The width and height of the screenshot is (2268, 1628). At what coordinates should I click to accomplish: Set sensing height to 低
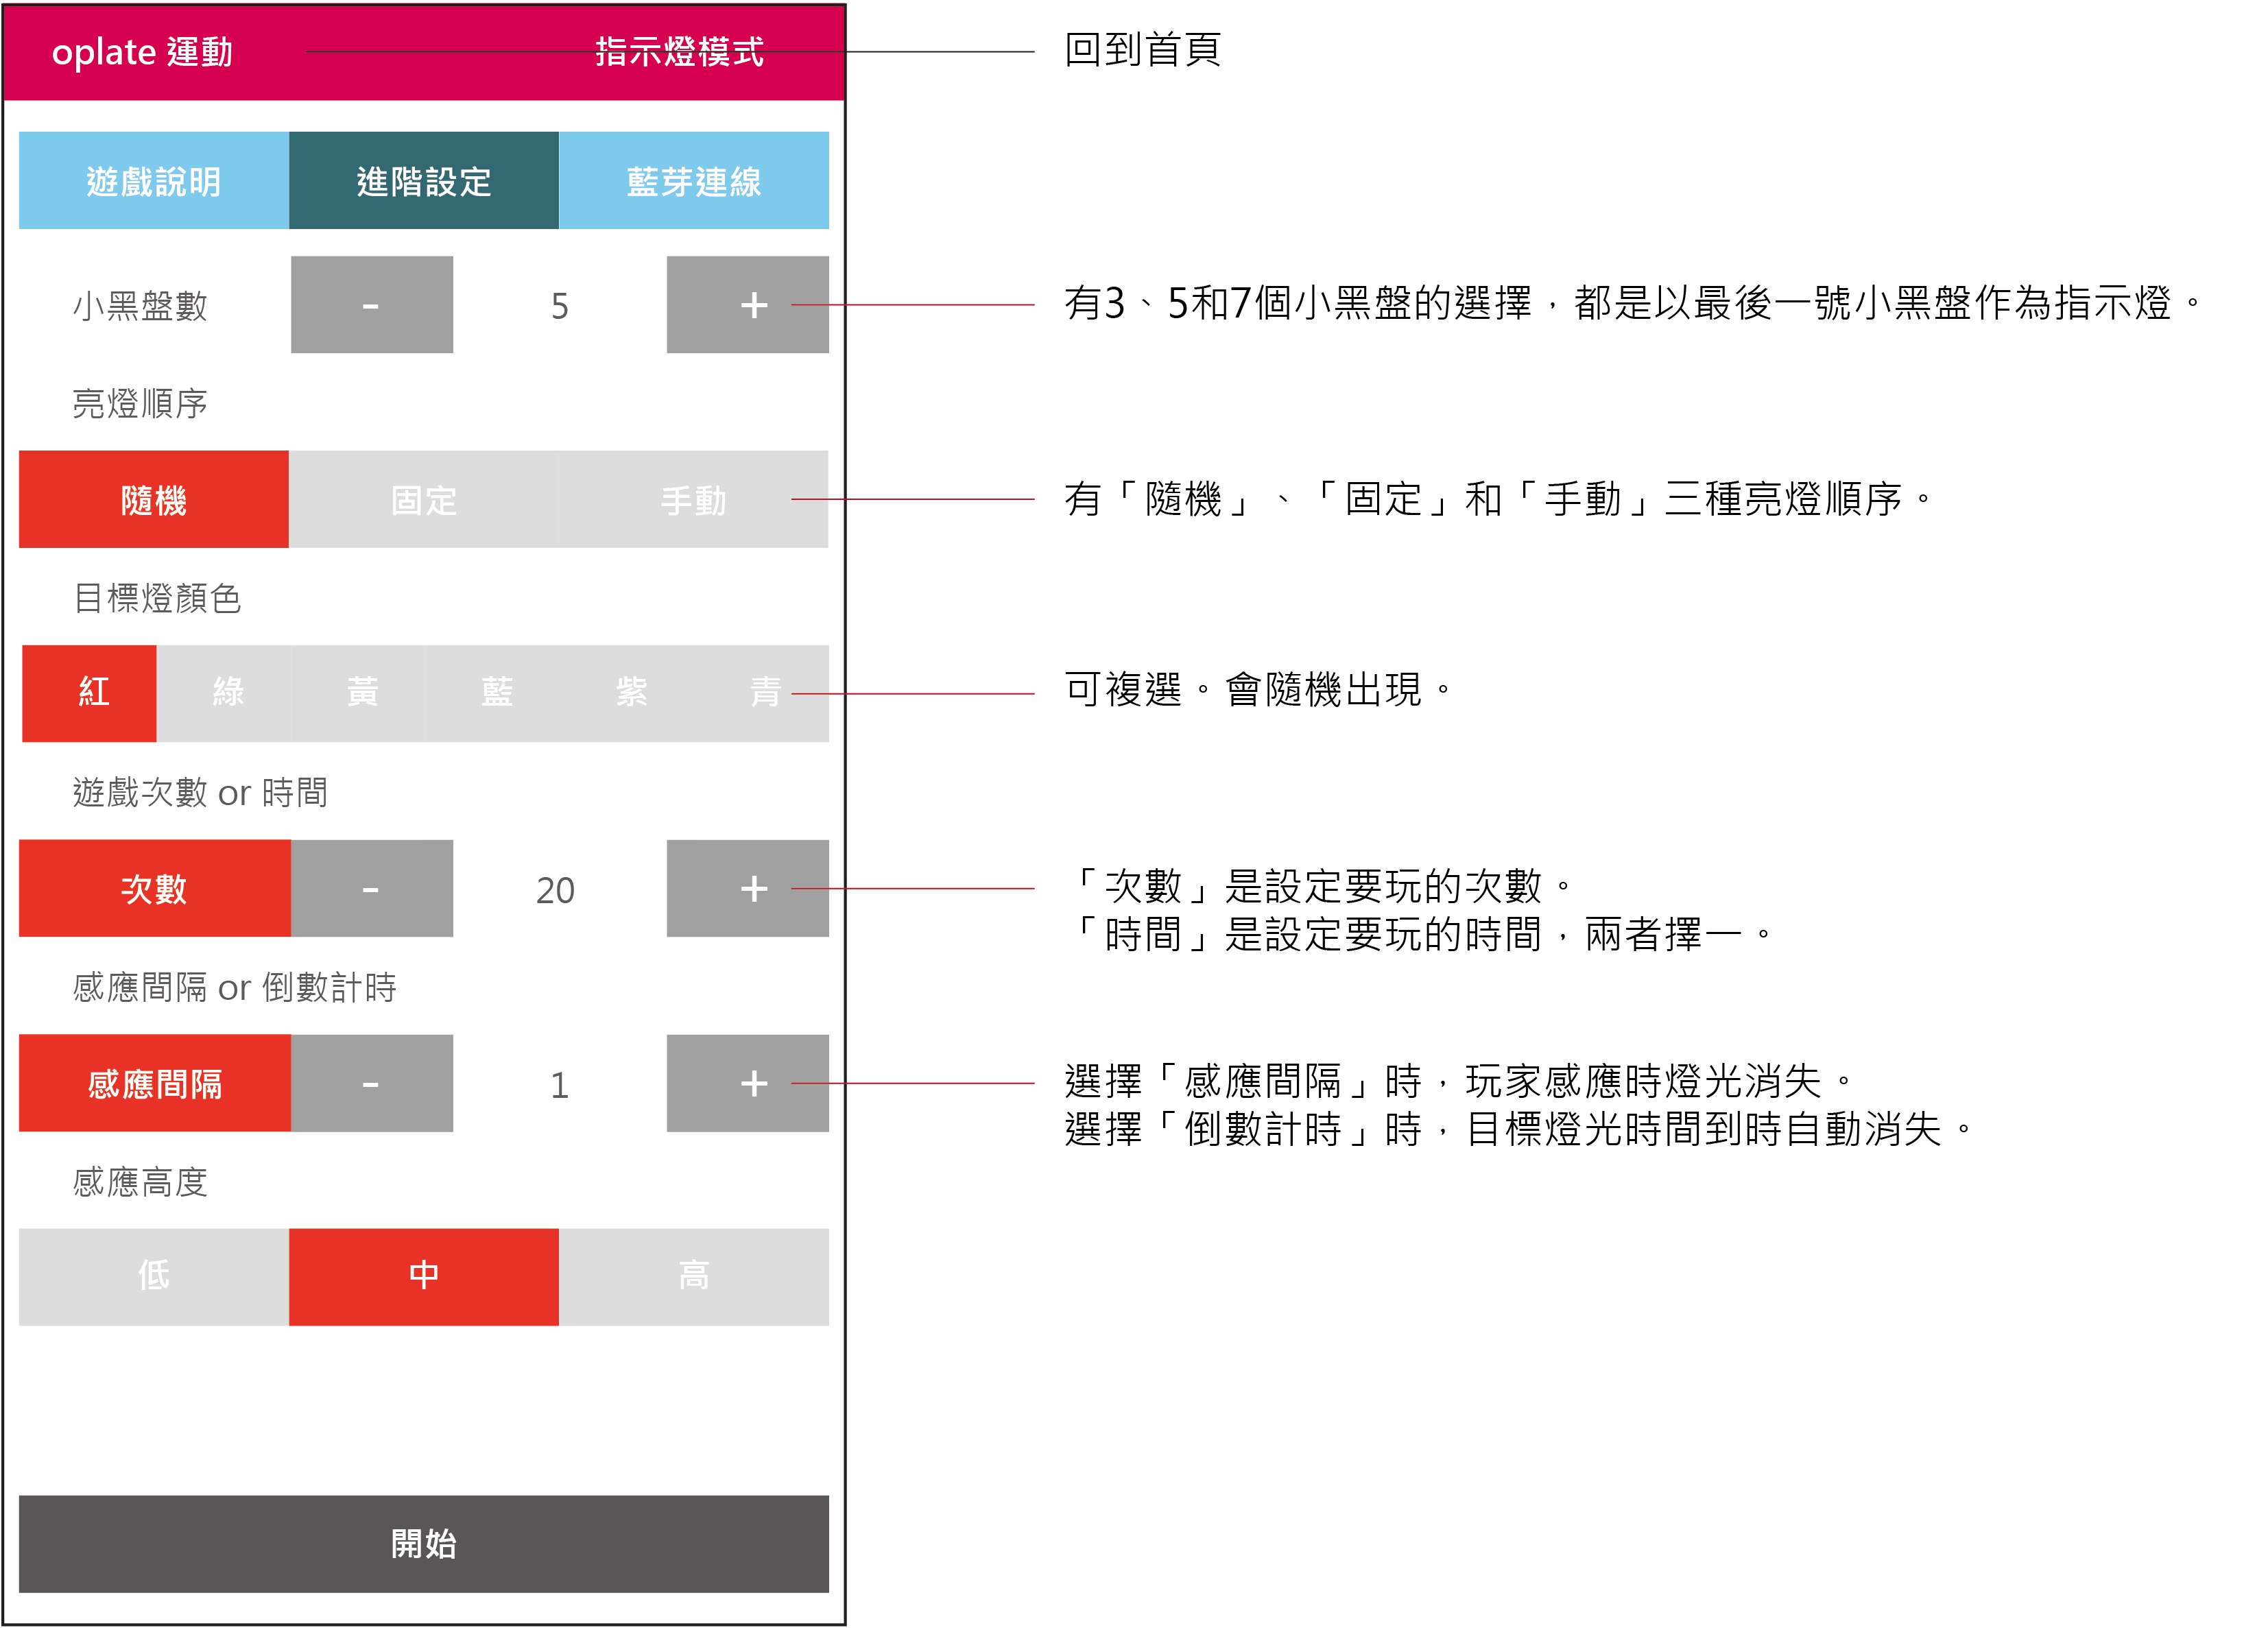pos(154,1277)
